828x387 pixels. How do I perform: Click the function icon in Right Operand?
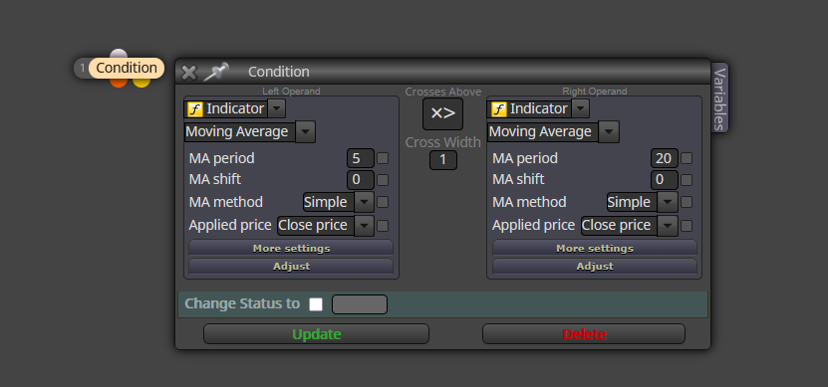point(498,109)
